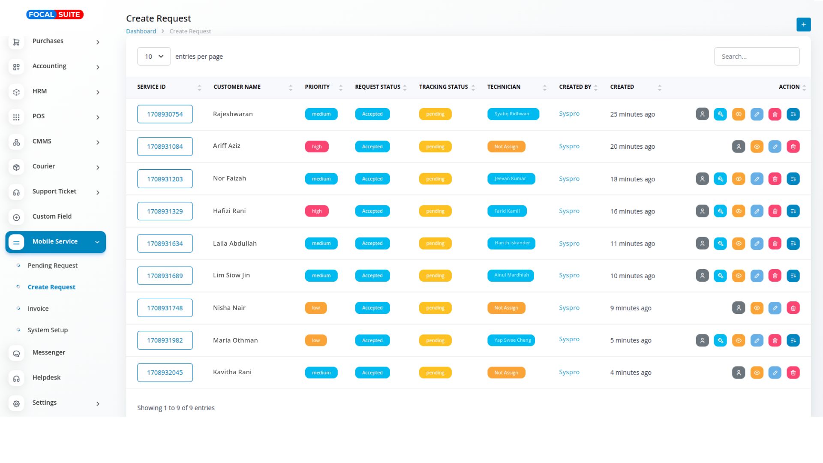Click eye view icon in Kavitha Rani's row
Image resolution: width=823 pixels, height=463 pixels.
(x=757, y=373)
